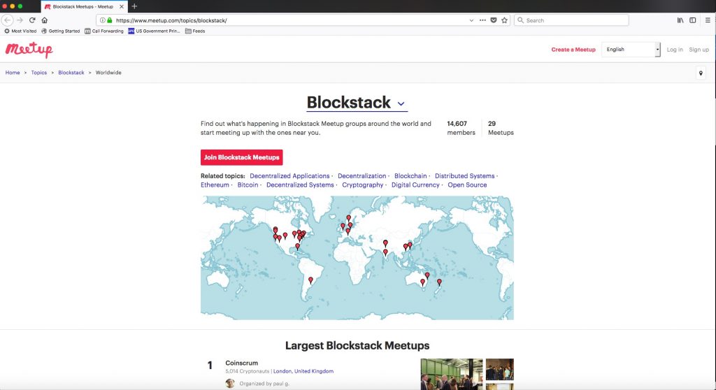Open the Cryptography related topic

[363, 185]
